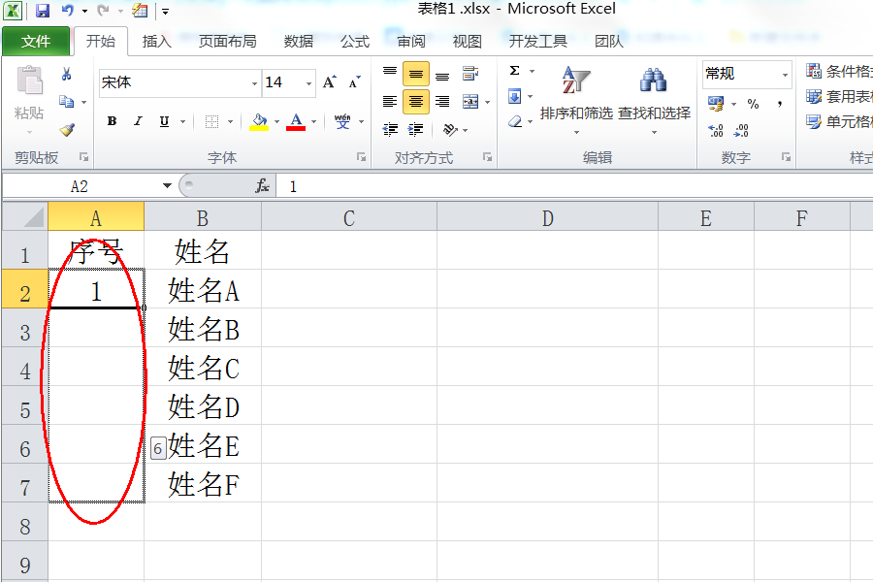Click the select-all corner triangle
This screenshot has width=873, height=582.
25,217
